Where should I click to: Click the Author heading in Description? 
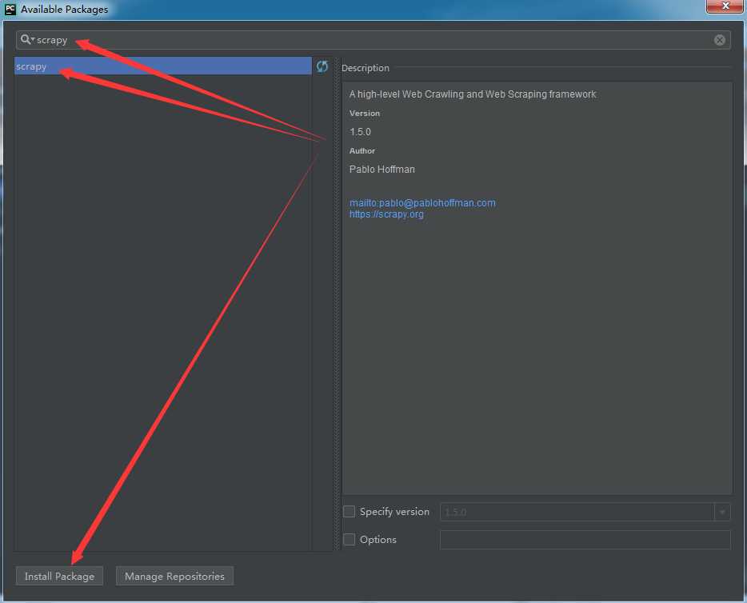[362, 150]
